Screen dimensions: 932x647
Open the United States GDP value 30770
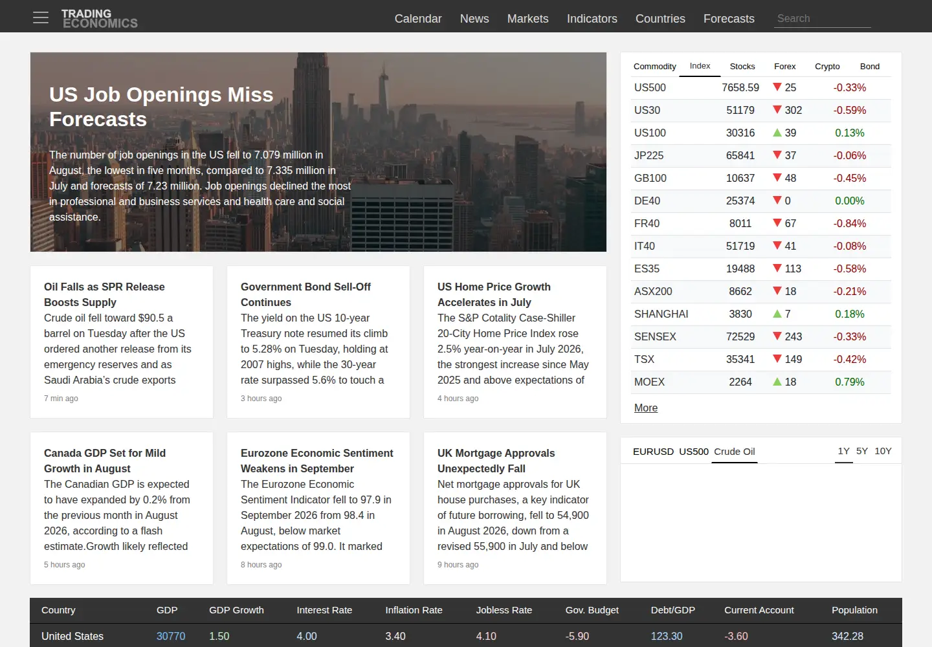tap(171, 636)
